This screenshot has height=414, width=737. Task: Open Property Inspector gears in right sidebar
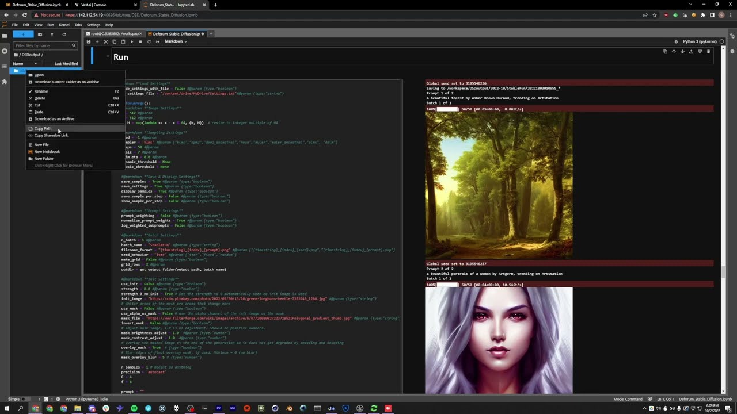(x=732, y=36)
